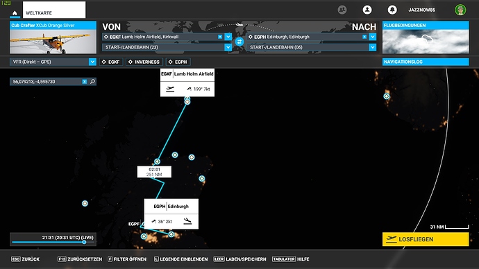Expand the arrival runway (06) dropdown
Screen dimensions: 479x269
tap(372, 47)
